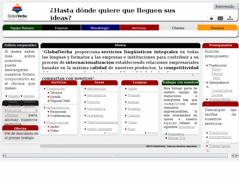The image size is (239, 179).
Task: Open the Equipo Humano menu
Action: [22, 28]
